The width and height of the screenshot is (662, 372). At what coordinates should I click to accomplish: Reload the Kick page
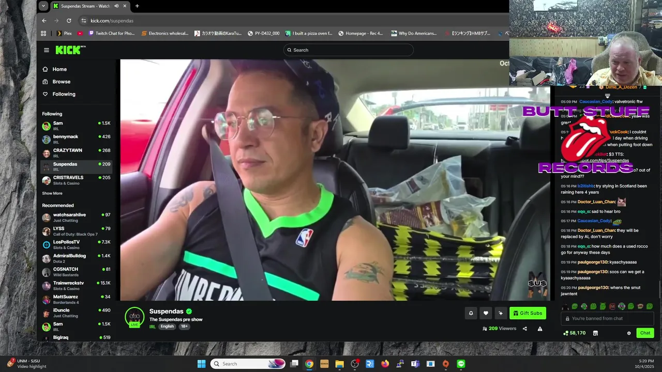(x=69, y=21)
